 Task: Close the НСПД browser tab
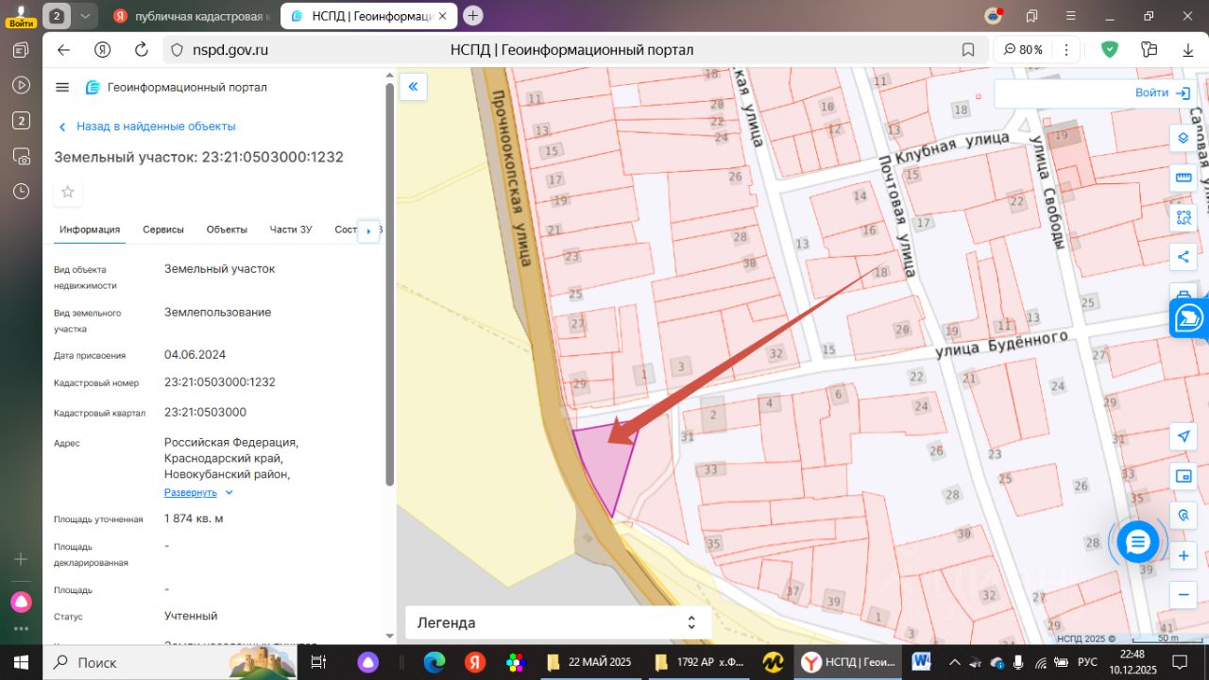pos(443,16)
